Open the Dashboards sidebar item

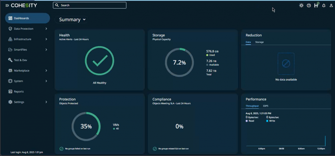point(27,18)
